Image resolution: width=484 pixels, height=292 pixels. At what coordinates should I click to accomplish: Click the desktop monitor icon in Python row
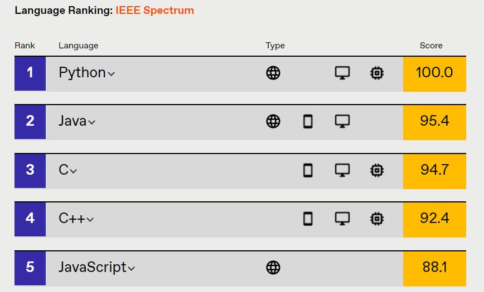342,73
